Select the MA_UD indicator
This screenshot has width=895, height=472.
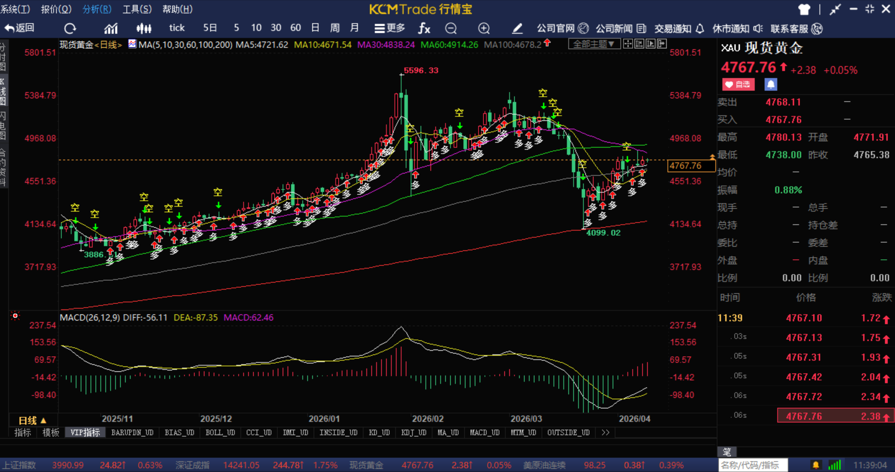(448, 433)
